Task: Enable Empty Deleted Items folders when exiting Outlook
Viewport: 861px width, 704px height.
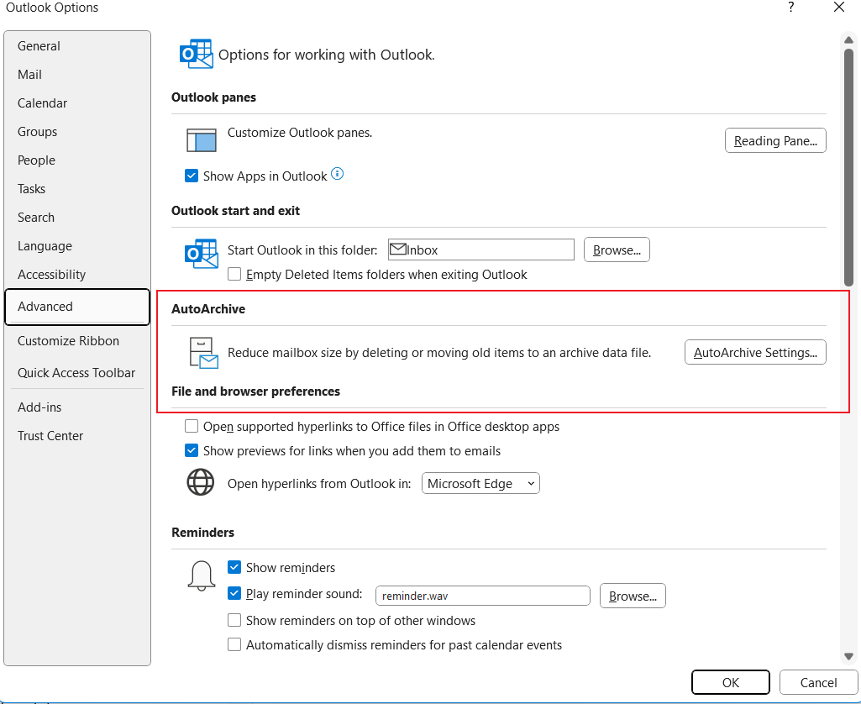Action: [234, 275]
